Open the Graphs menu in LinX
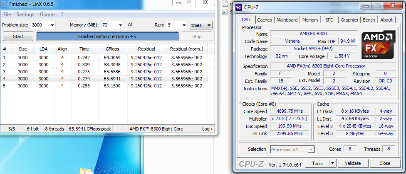 (48, 15)
